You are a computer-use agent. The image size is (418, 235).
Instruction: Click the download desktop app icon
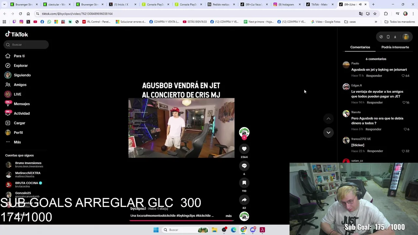point(395,37)
